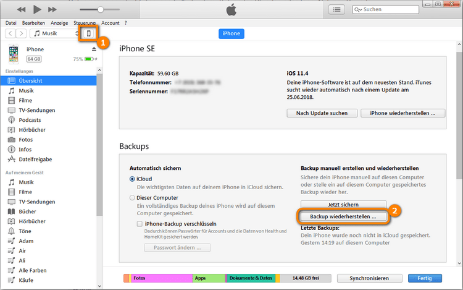Open the Bearbeiten menu
The image size is (463, 290).
(33, 23)
